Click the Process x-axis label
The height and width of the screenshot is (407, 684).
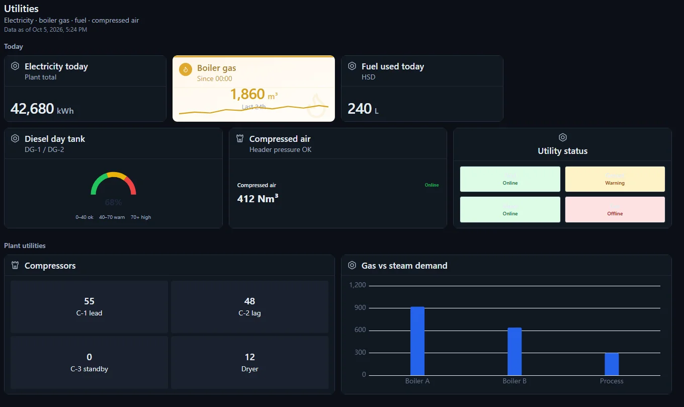pos(612,381)
